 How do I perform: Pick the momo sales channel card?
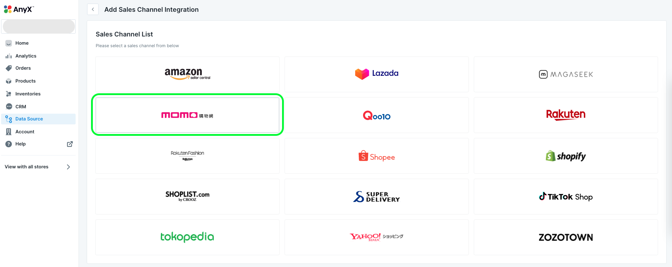tap(187, 115)
